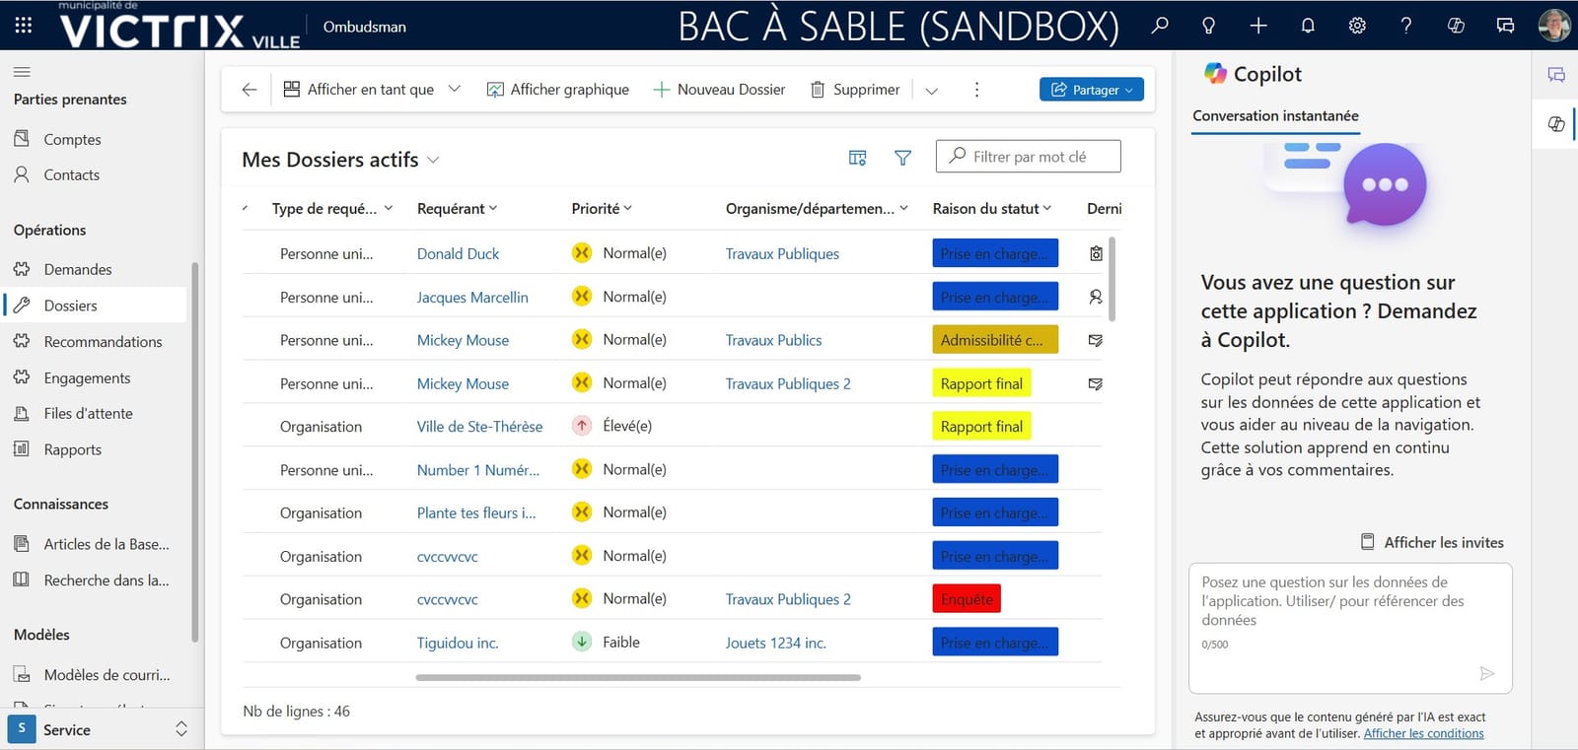
Task: Open the chat icon next to profile picture
Action: coord(1505,26)
